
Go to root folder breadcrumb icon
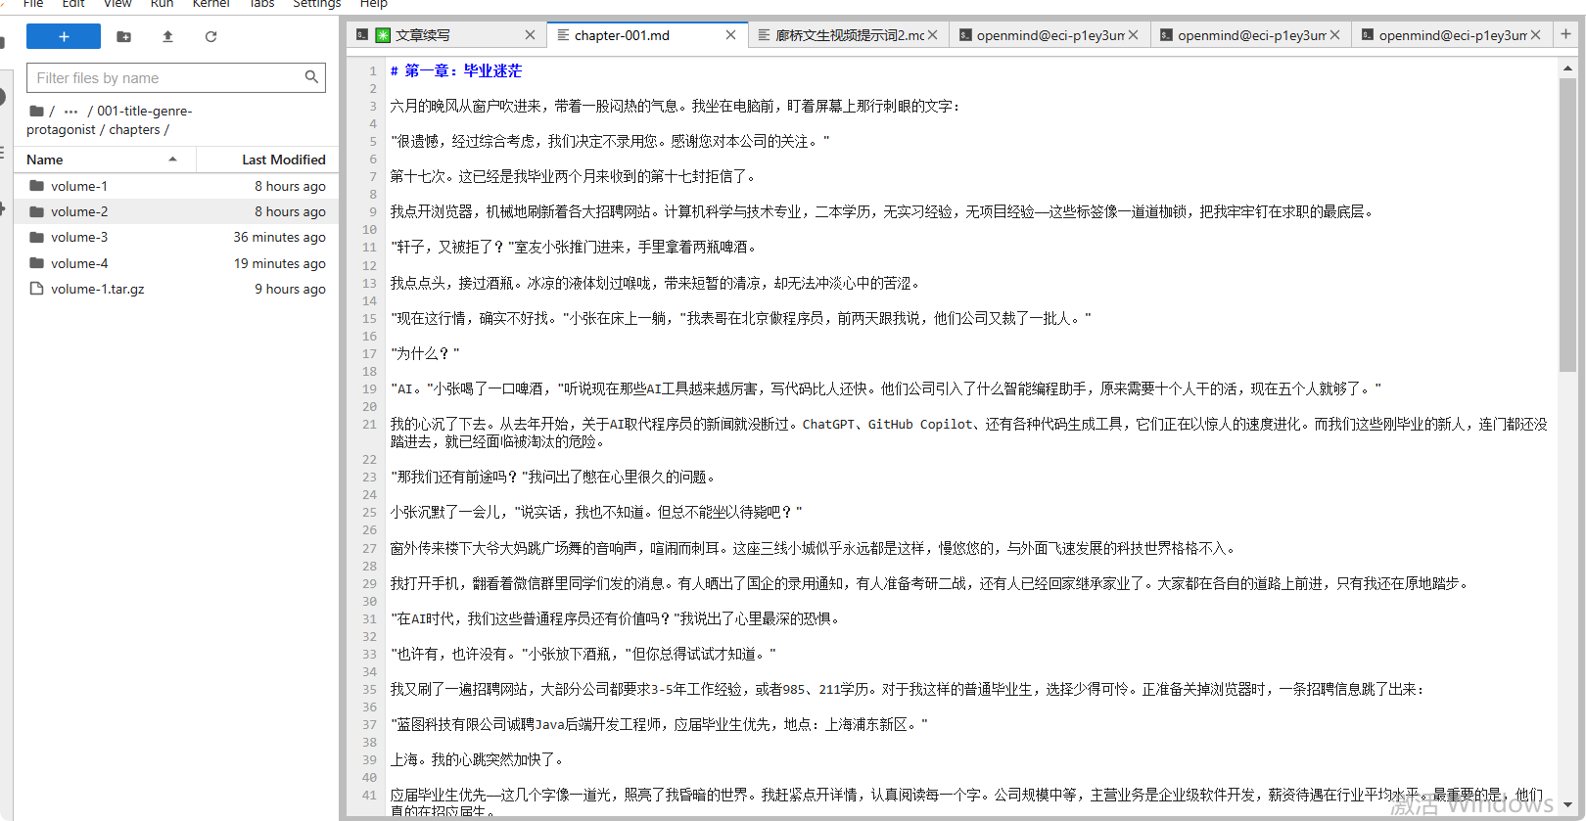click(36, 111)
